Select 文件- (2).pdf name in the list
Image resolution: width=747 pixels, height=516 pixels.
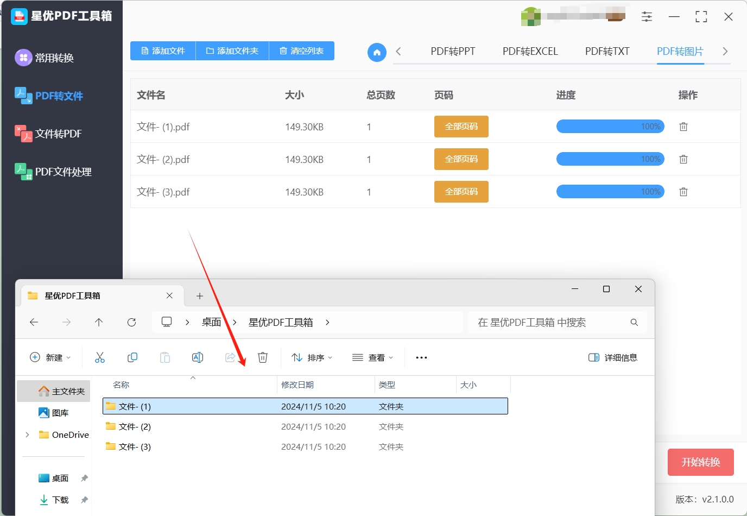click(x=163, y=159)
